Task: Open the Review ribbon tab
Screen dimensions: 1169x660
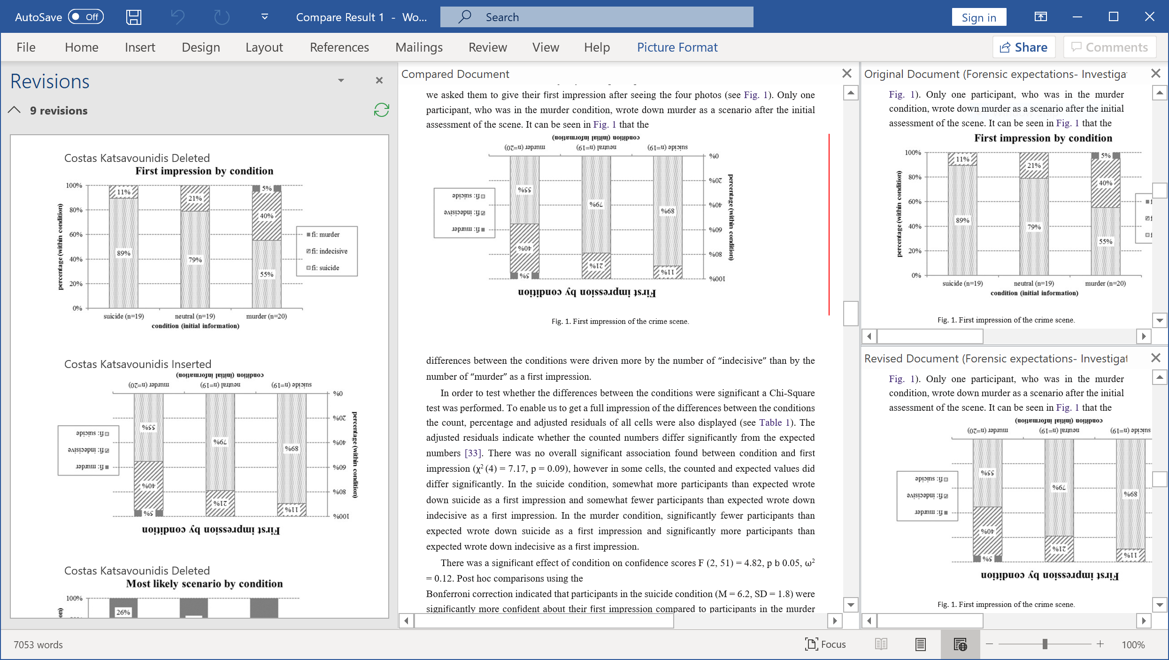Action: (x=487, y=47)
